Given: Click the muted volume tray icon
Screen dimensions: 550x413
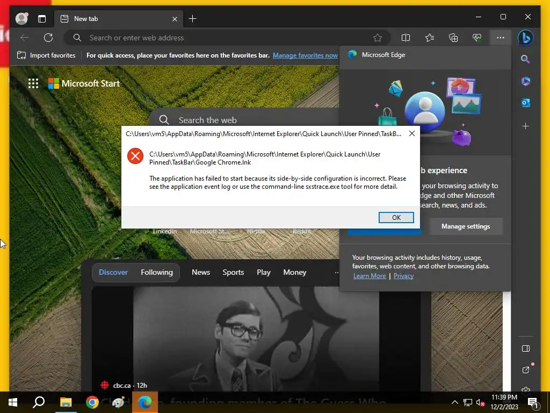Looking at the screenshot, I should (x=480, y=402).
